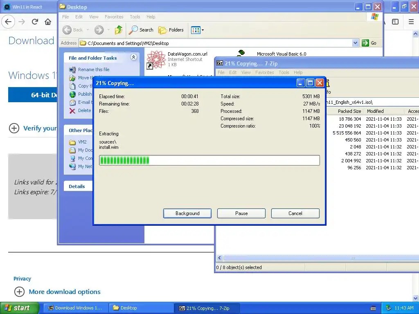
Task: Open the Privacy link
Action: (22, 278)
